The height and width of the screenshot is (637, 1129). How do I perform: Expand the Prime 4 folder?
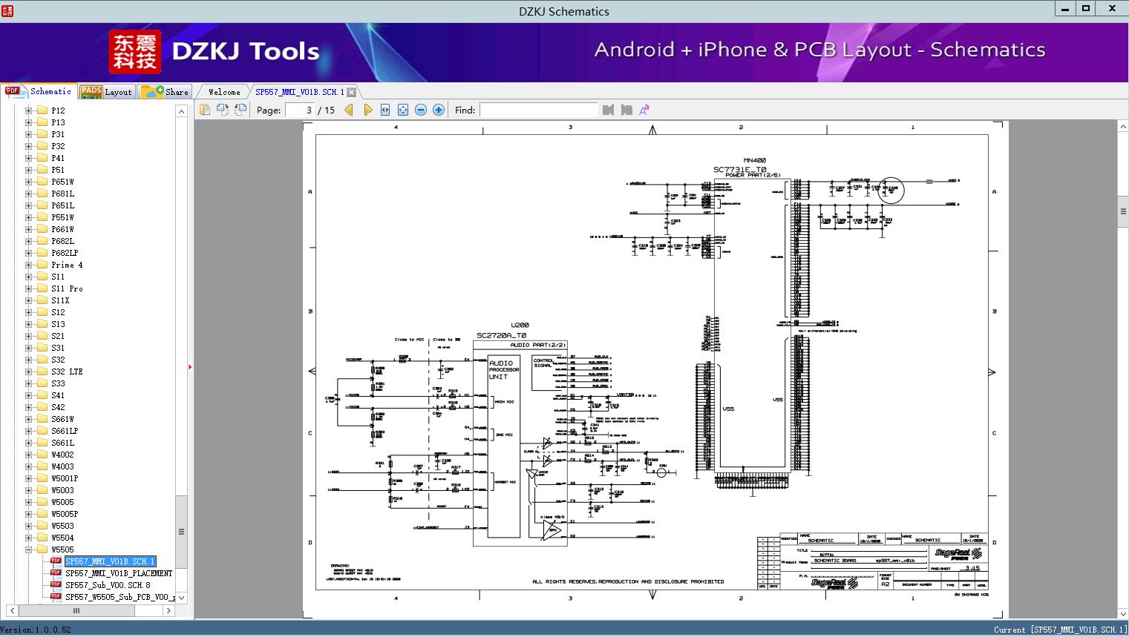(x=28, y=265)
